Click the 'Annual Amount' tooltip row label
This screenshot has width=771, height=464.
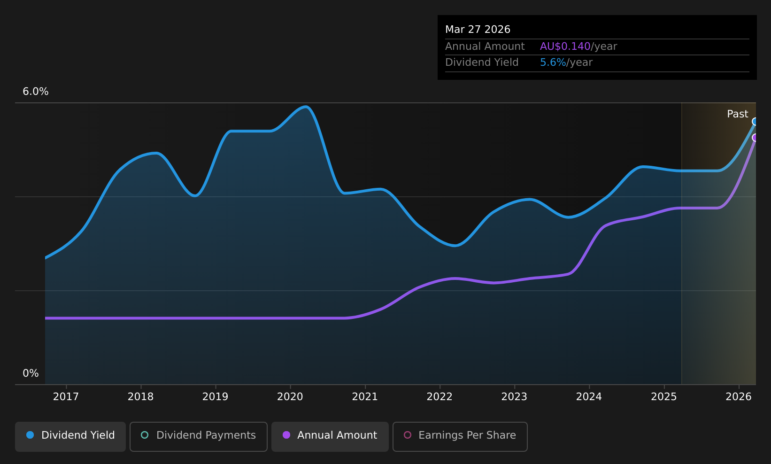[485, 46]
